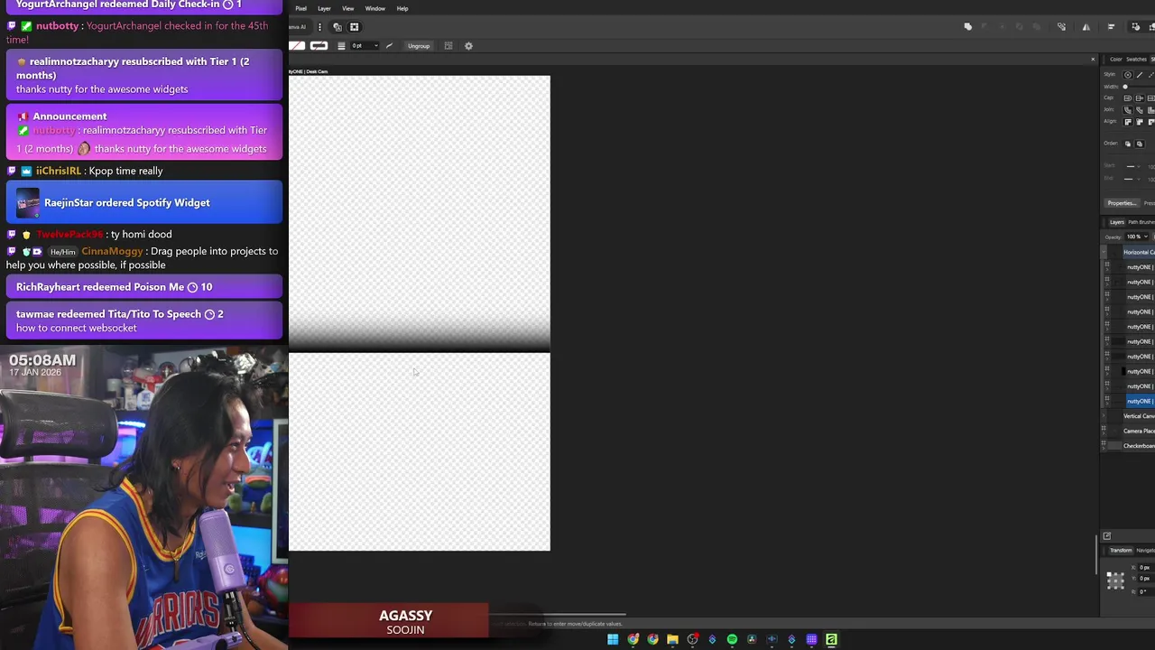Click the transform anchor point selector
The width and height of the screenshot is (1155, 650).
click(1115, 581)
